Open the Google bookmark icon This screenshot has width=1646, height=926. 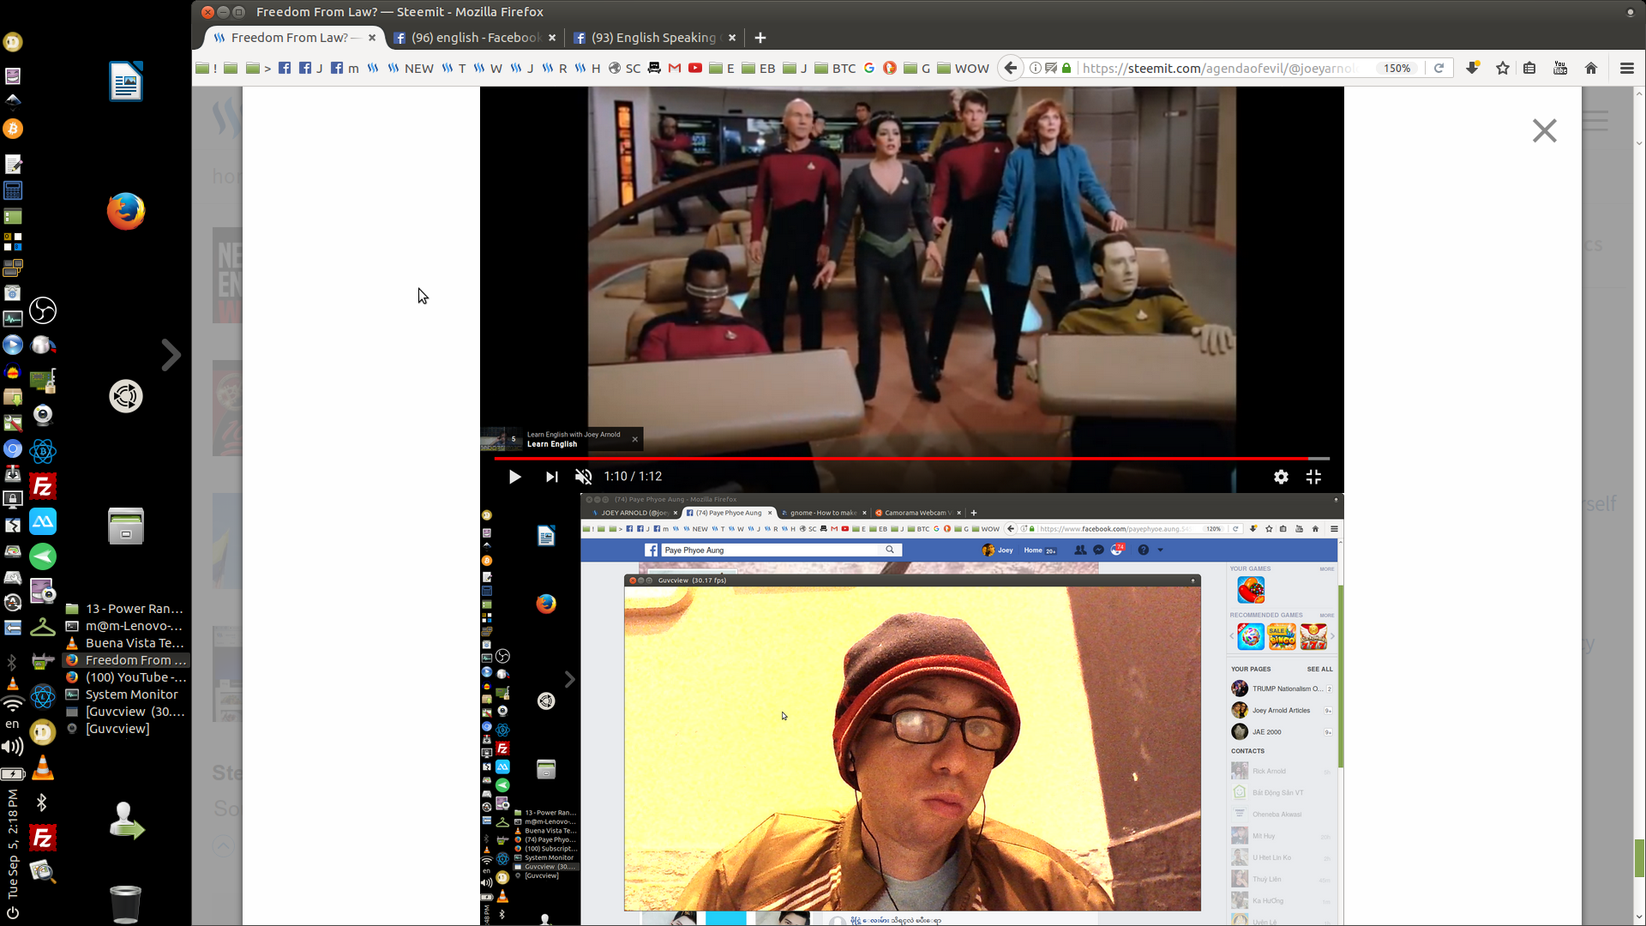pyautogui.click(x=869, y=68)
